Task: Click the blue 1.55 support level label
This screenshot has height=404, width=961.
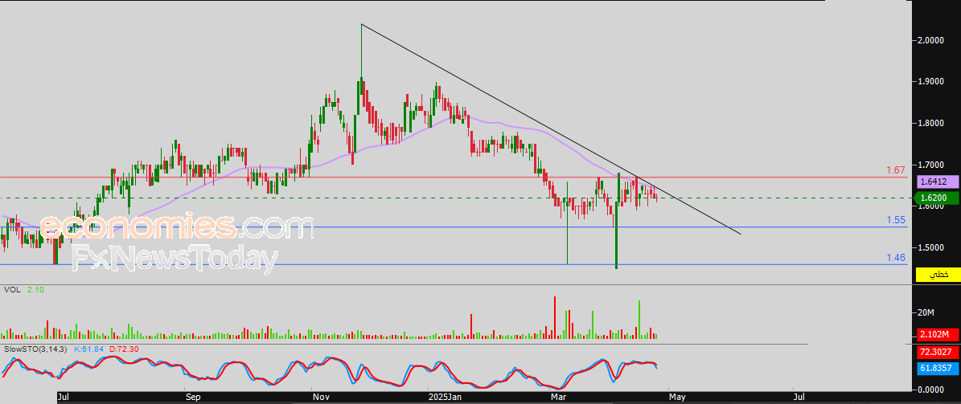Action: pyautogui.click(x=896, y=220)
